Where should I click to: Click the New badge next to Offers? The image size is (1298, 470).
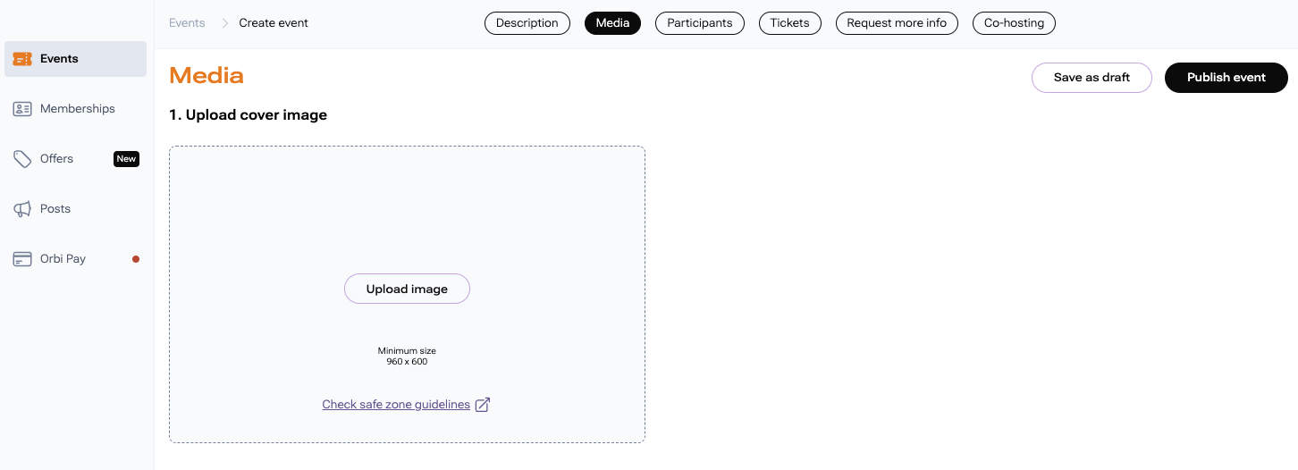tap(126, 159)
